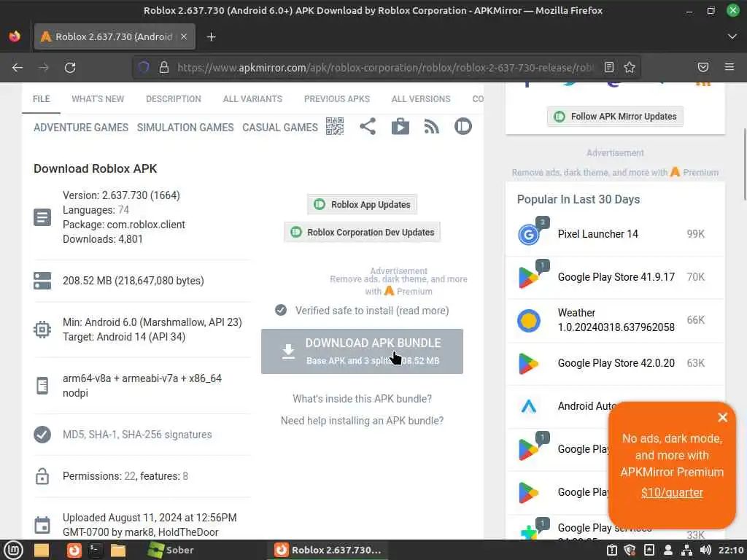The height and width of the screenshot is (560, 747).
Task: Open the Pocket save icon
Action: click(x=703, y=67)
